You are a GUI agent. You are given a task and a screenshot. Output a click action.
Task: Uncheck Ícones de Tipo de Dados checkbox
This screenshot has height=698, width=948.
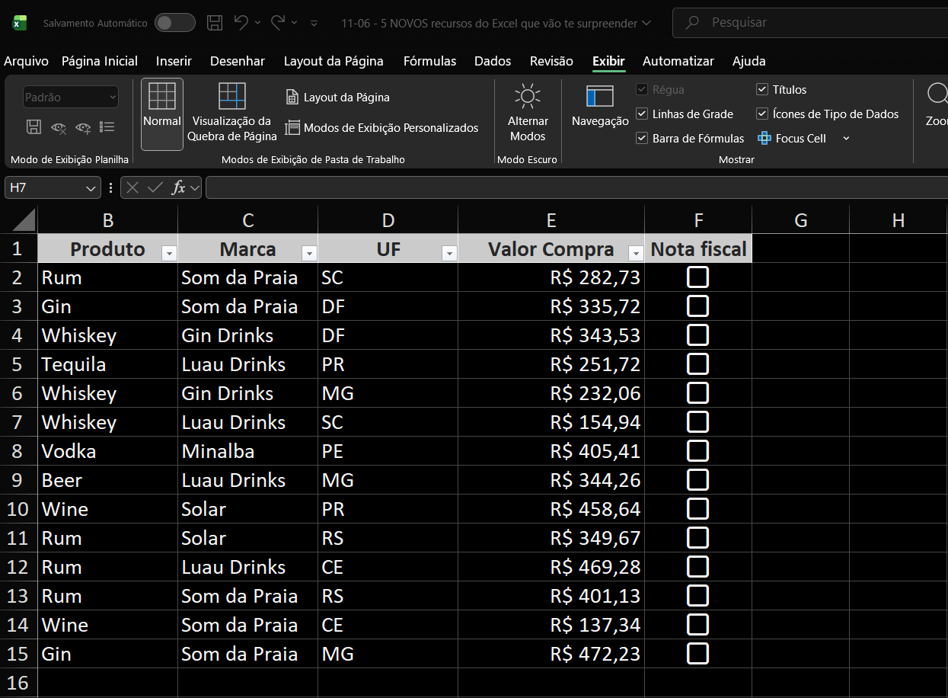tap(761, 114)
